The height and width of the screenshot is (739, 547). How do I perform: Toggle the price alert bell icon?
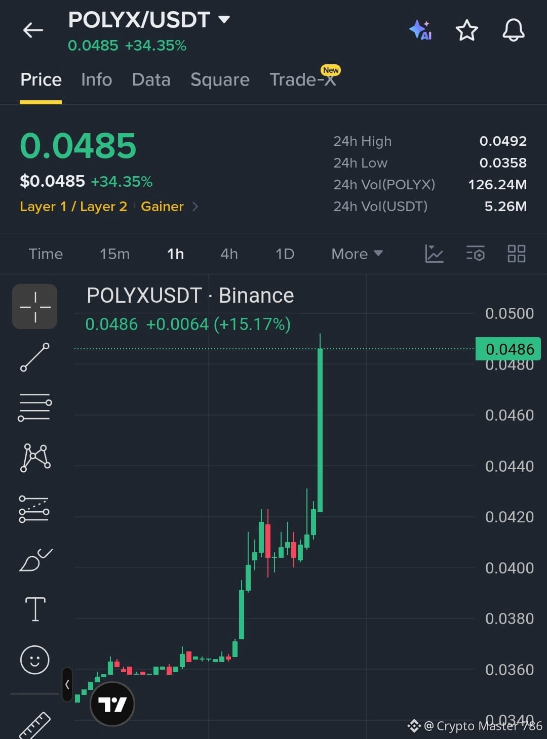(x=514, y=30)
